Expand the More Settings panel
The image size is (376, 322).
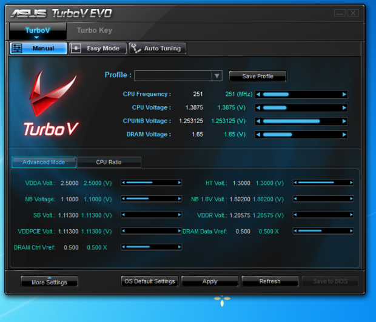49,281
